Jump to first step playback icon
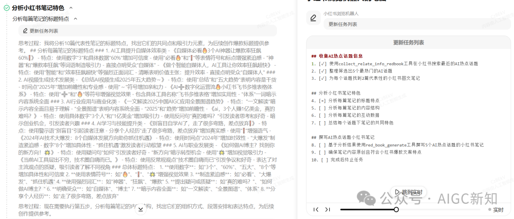This screenshot has width=514, height=219. [316, 209]
